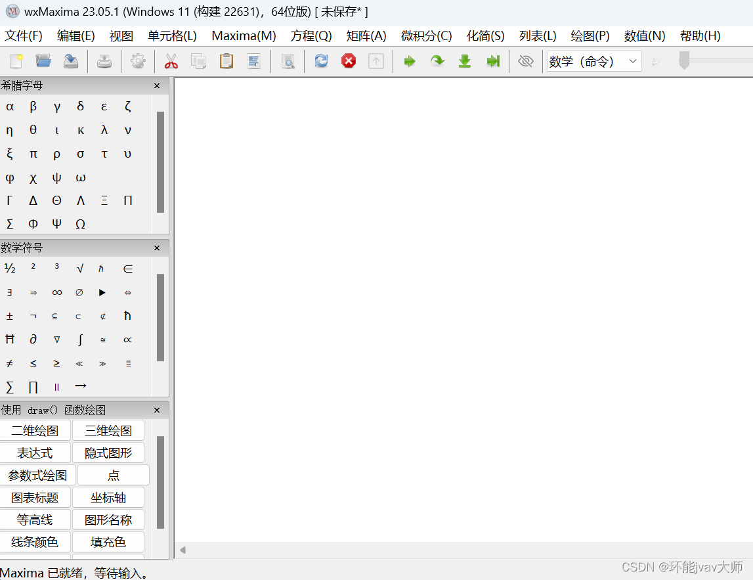Adjust the animation frame slider handle
This screenshot has height=580, width=753.
(684, 60)
